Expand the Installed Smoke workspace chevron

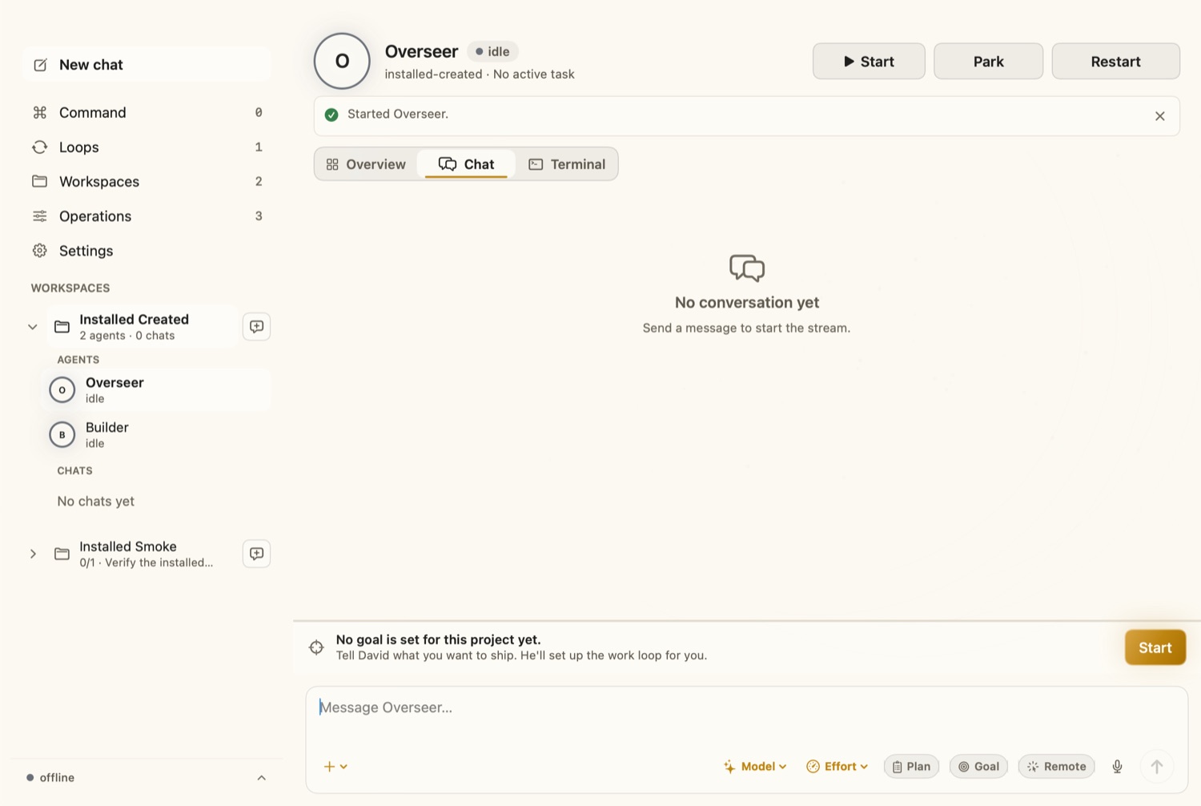click(33, 554)
